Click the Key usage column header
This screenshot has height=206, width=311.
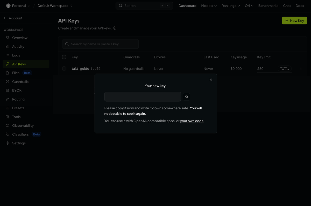(x=239, y=57)
